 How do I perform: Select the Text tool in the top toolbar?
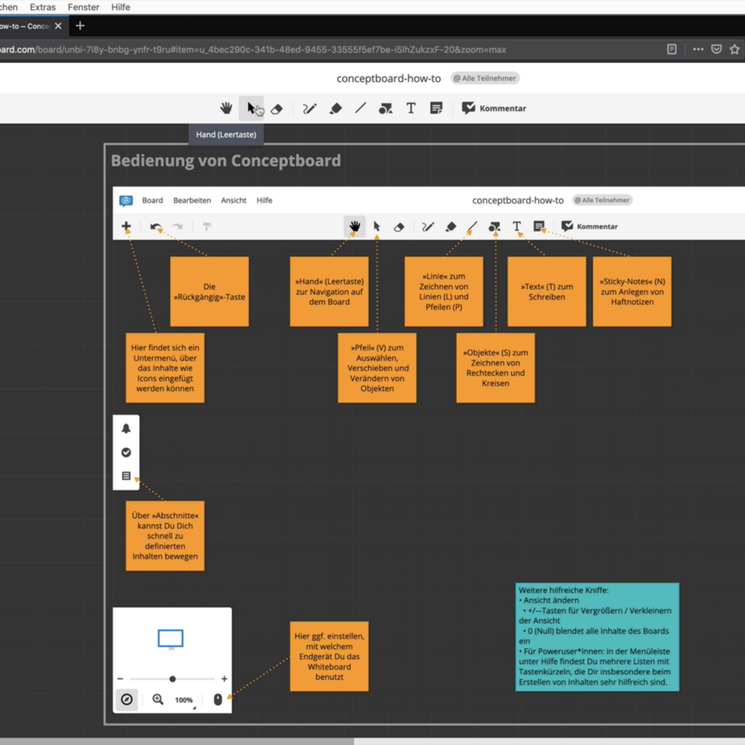pos(411,108)
